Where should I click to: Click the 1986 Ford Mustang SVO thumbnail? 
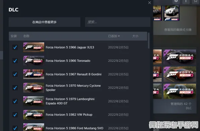point(34,127)
